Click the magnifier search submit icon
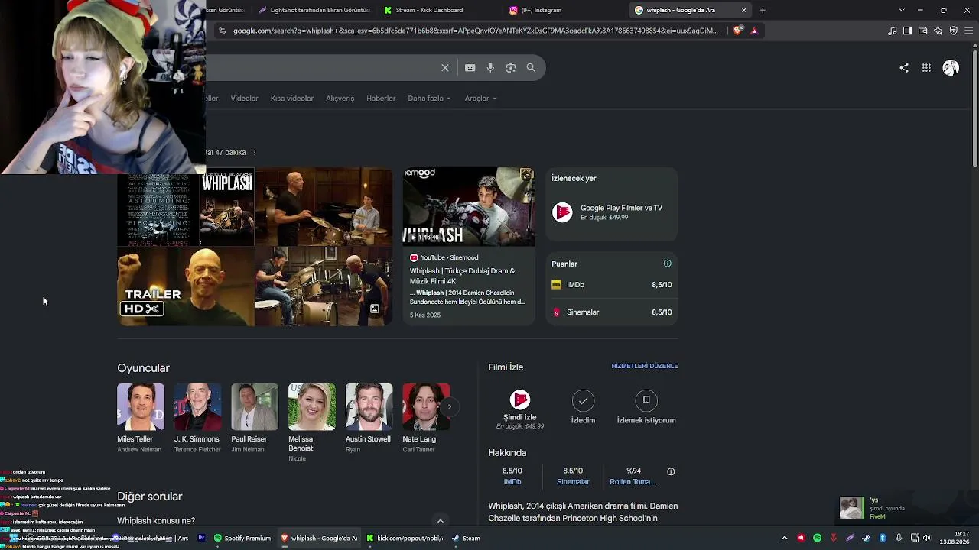The image size is (979, 550). (x=531, y=68)
